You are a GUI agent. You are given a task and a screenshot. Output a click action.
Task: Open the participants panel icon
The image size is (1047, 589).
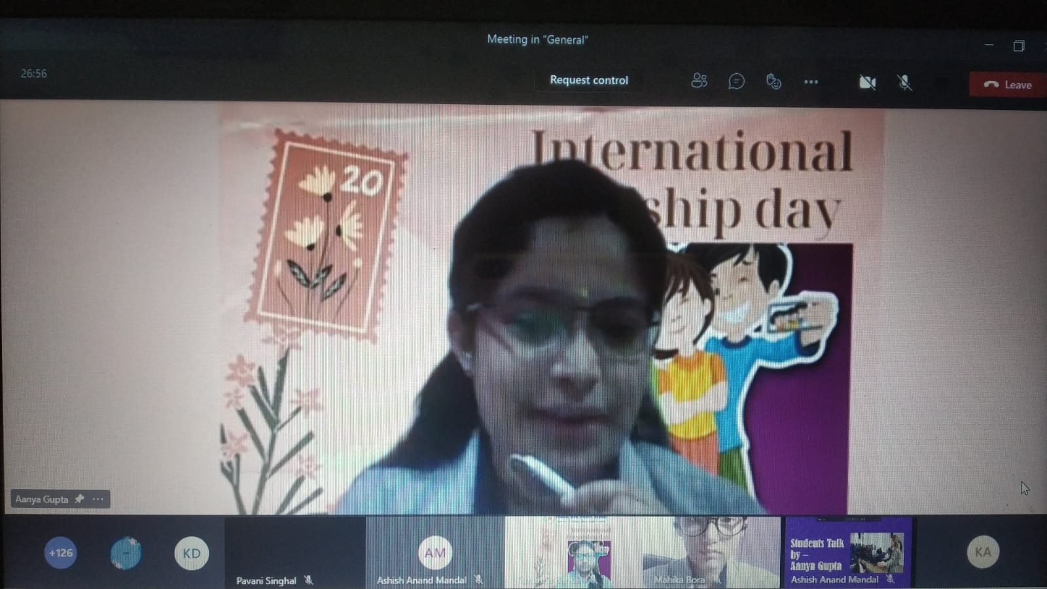(x=699, y=81)
